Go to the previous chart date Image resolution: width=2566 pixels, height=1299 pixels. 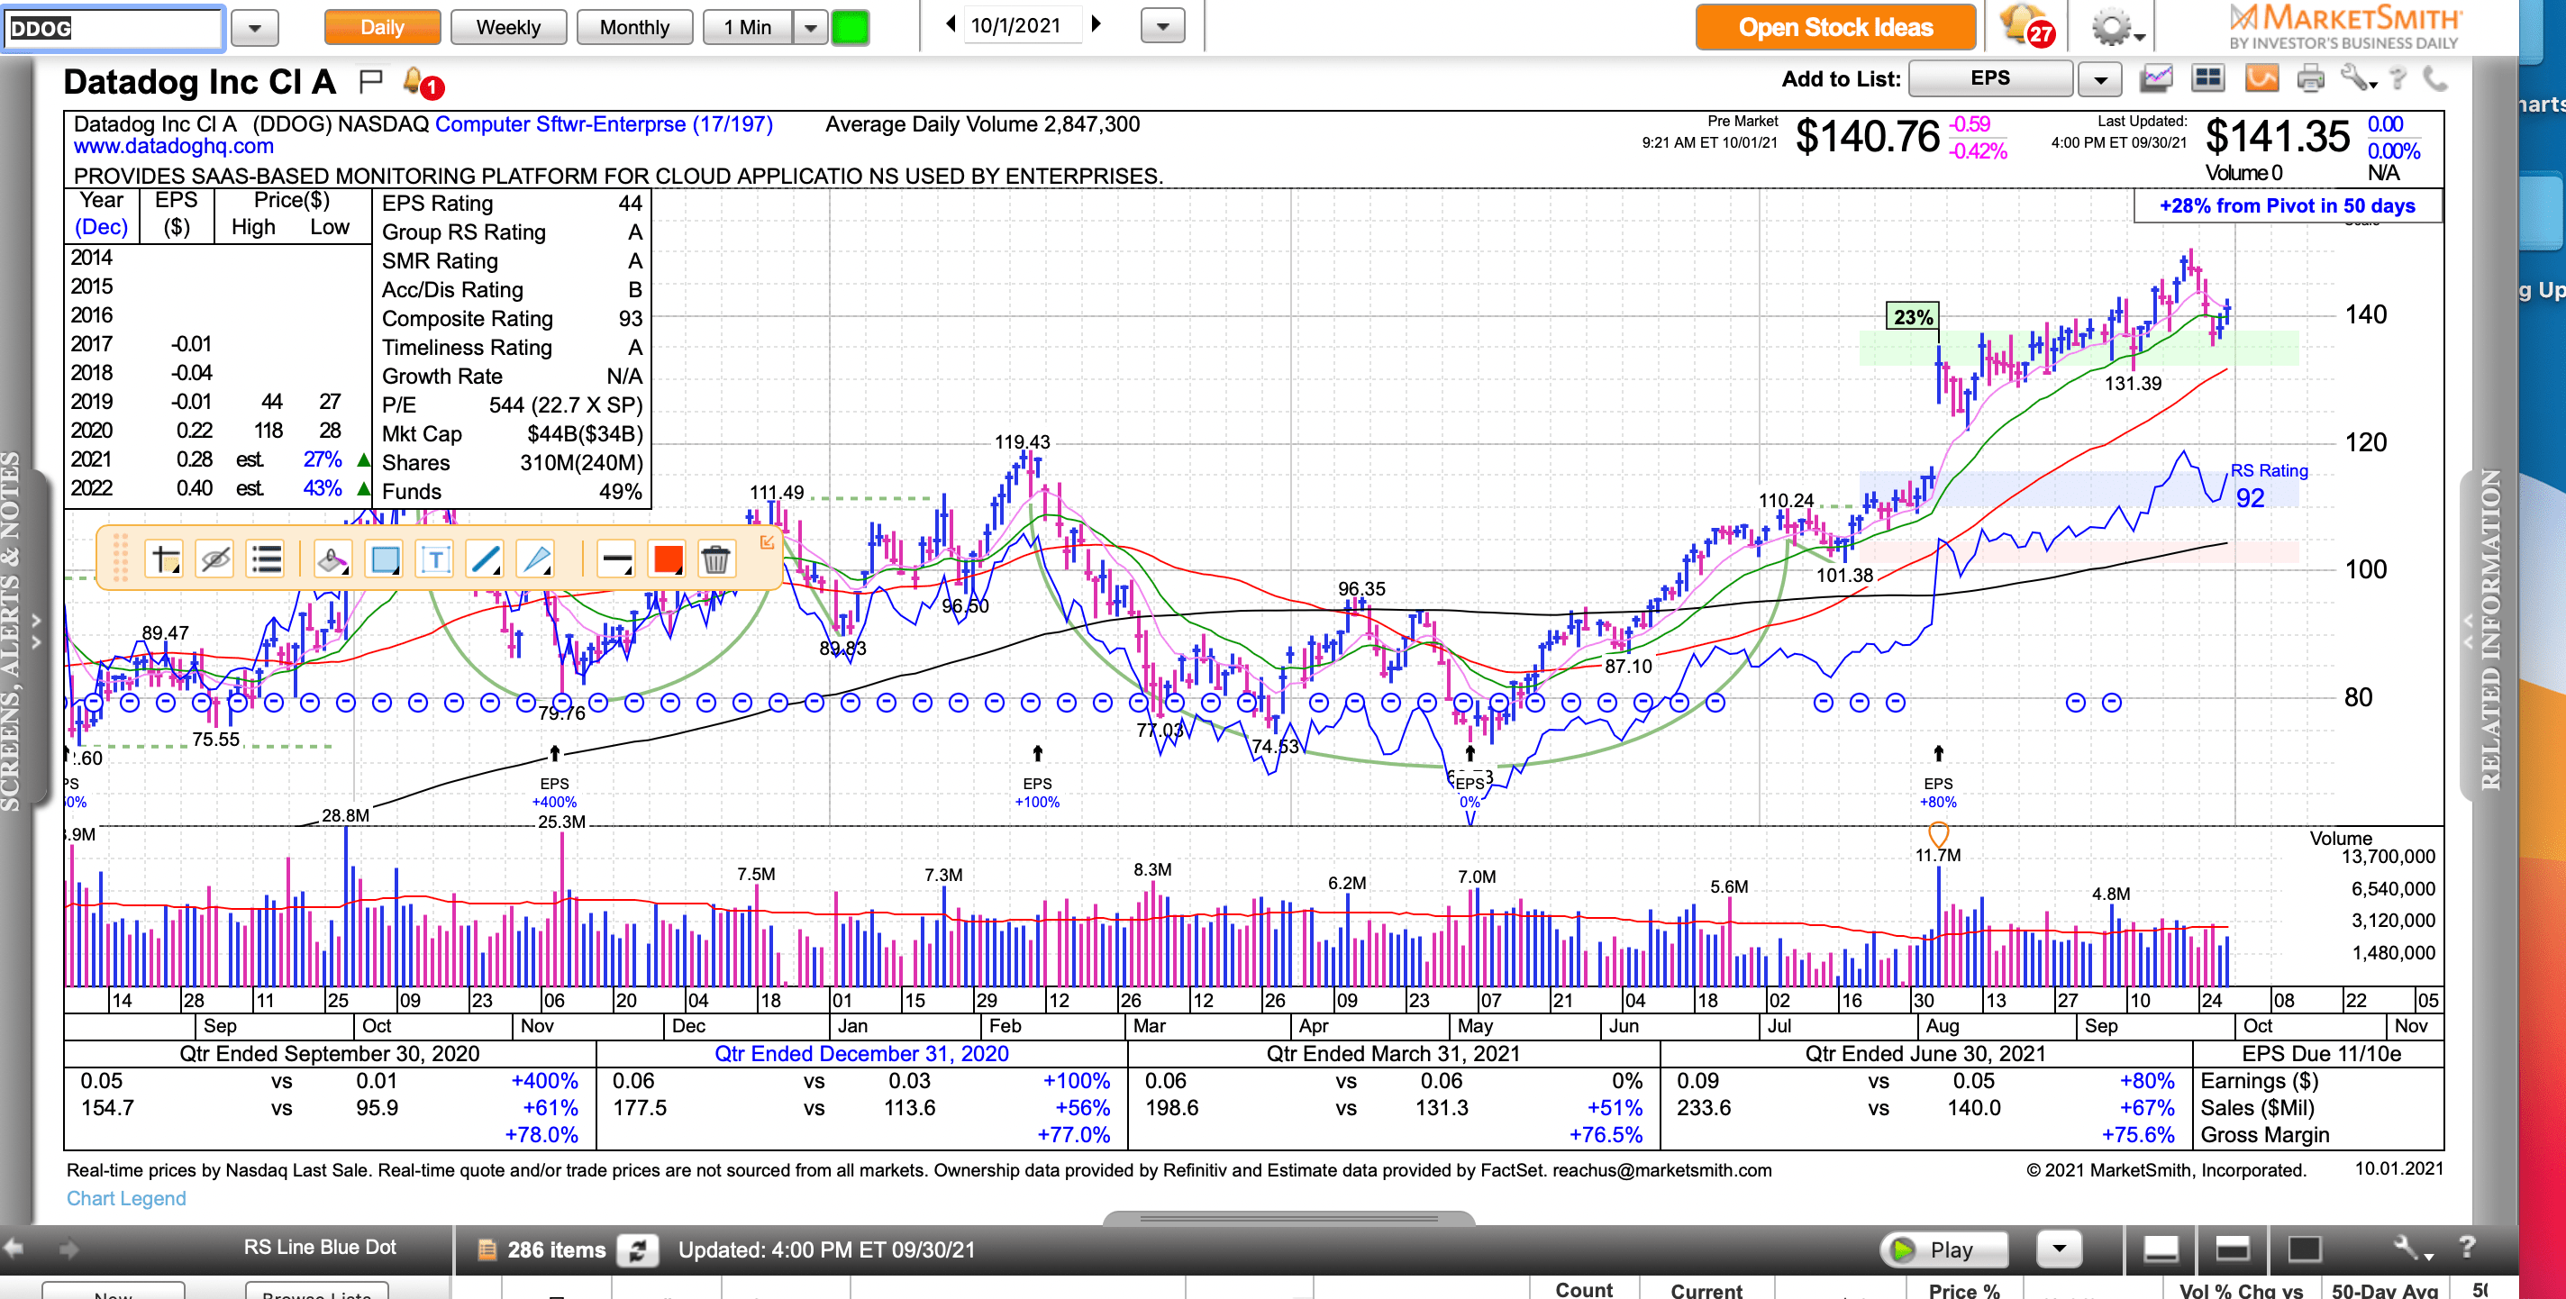(x=951, y=24)
